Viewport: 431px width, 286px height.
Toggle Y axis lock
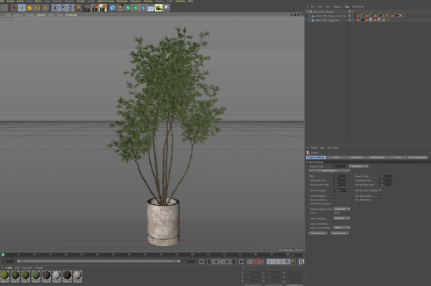click(62, 8)
